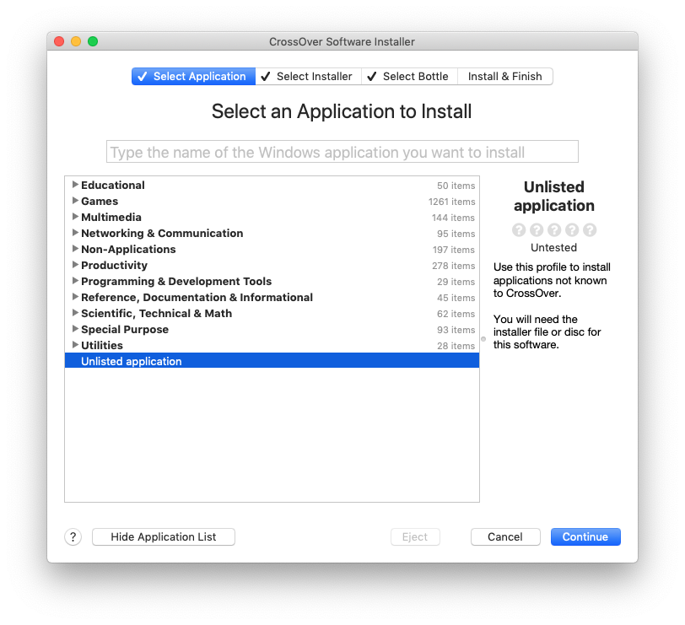Expand Networking & Communication category
Screen dimensions: 685x625
pyautogui.click(x=76, y=233)
